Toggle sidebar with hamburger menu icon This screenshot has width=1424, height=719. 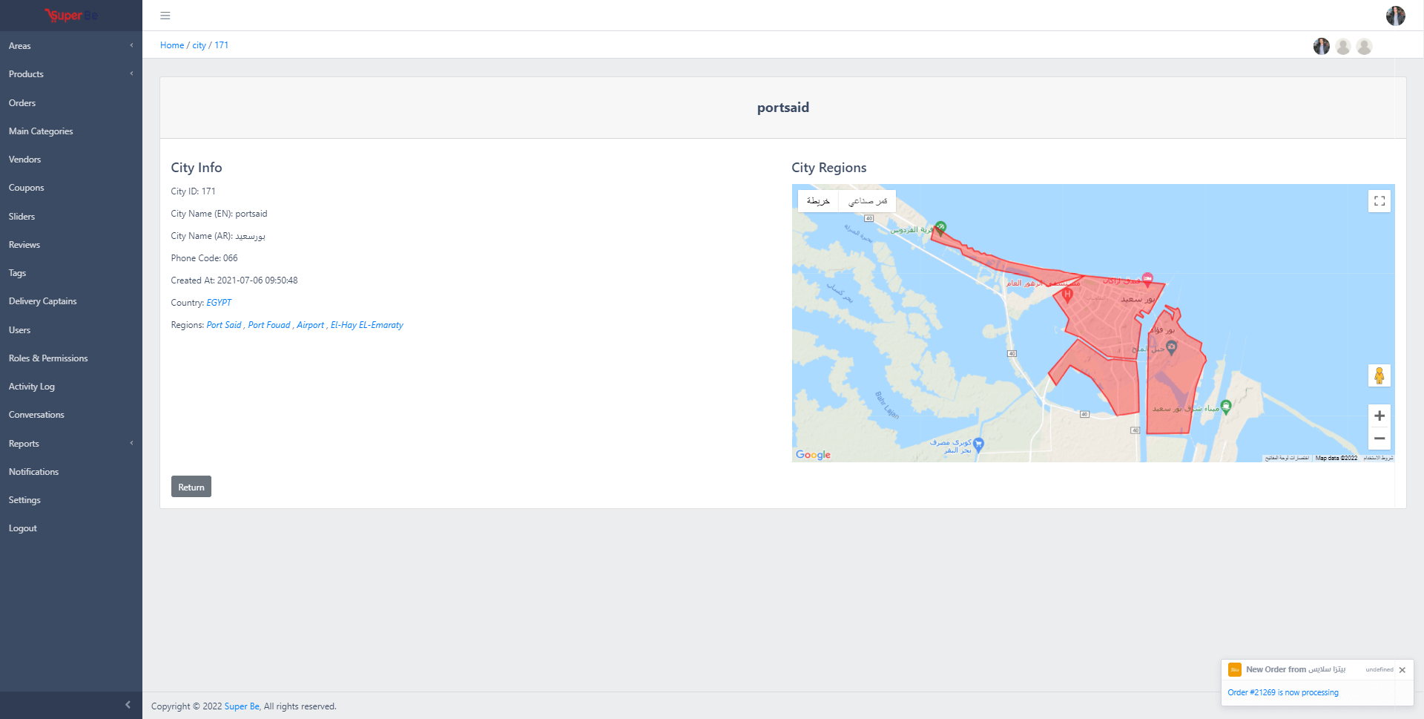[x=165, y=16]
